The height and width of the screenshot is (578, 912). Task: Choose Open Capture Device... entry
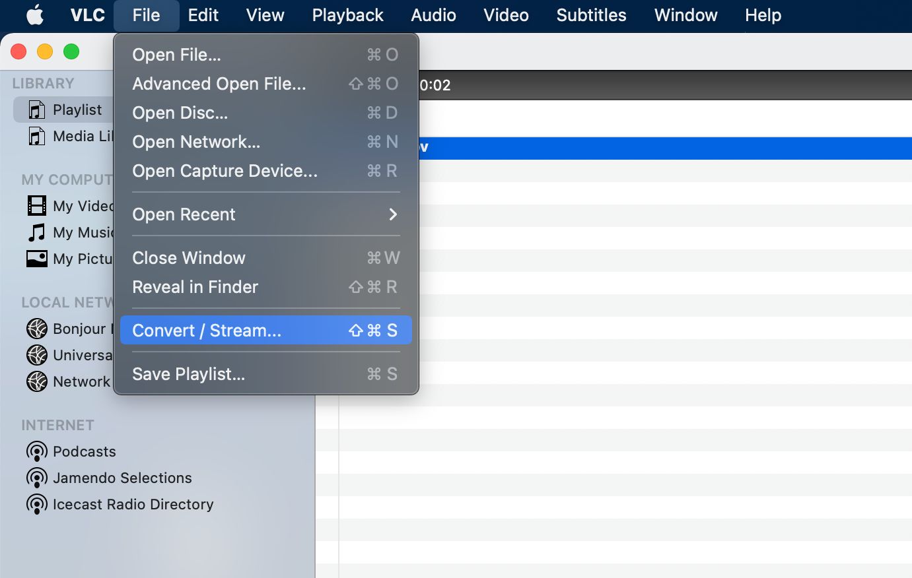(x=266, y=171)
